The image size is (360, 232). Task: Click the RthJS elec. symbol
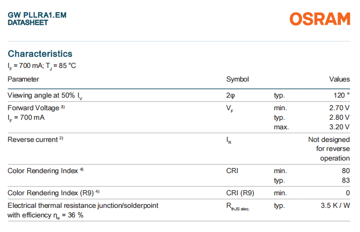pyautogui.click(x=237, y=207)
